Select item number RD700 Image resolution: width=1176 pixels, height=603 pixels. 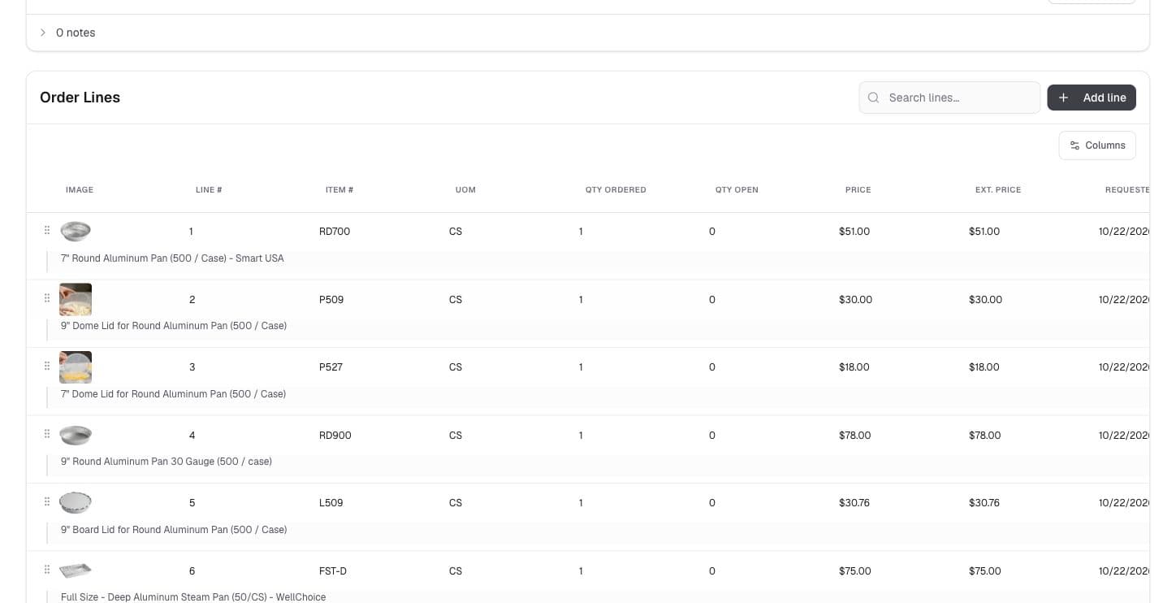tap(335, 232)
